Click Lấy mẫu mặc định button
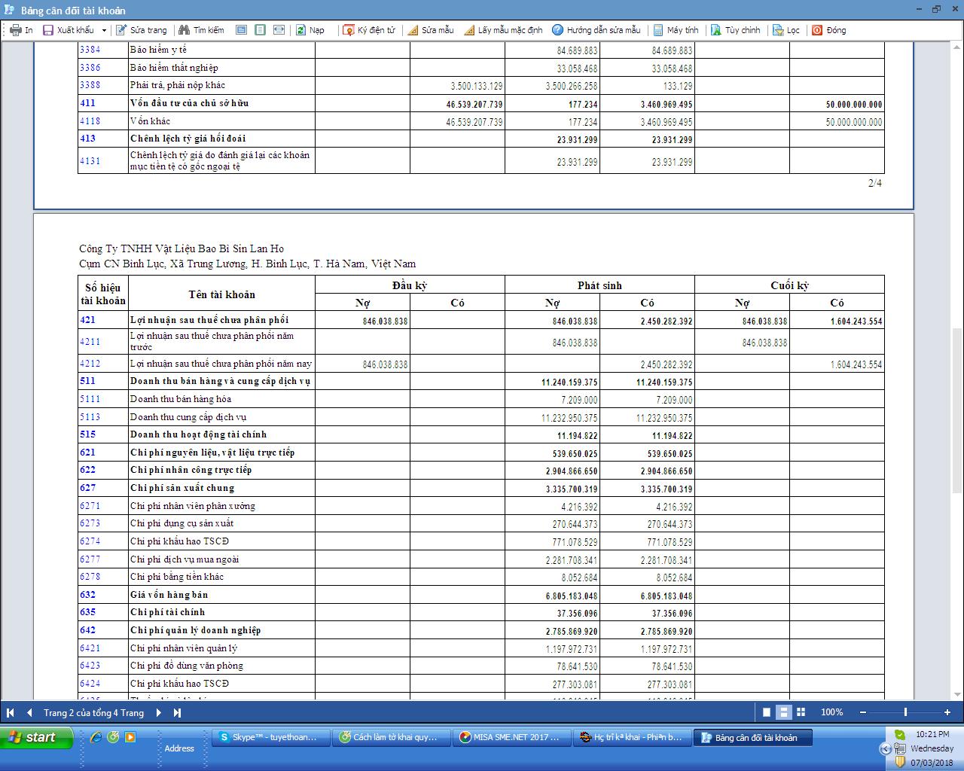Viewport: 964px width, 771px height. (502, 30)
